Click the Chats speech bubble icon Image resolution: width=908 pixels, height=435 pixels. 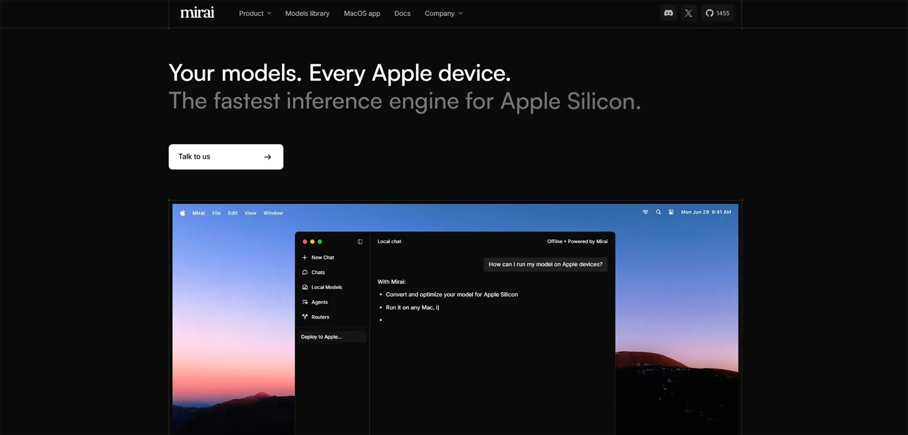tap(305, 273)
